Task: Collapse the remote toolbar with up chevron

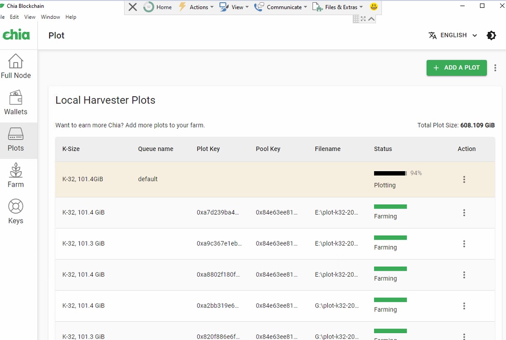Action: pyautogui.click(x=371, y=19)
